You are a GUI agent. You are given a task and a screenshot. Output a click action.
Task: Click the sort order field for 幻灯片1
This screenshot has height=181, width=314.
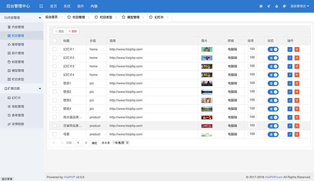252,49
